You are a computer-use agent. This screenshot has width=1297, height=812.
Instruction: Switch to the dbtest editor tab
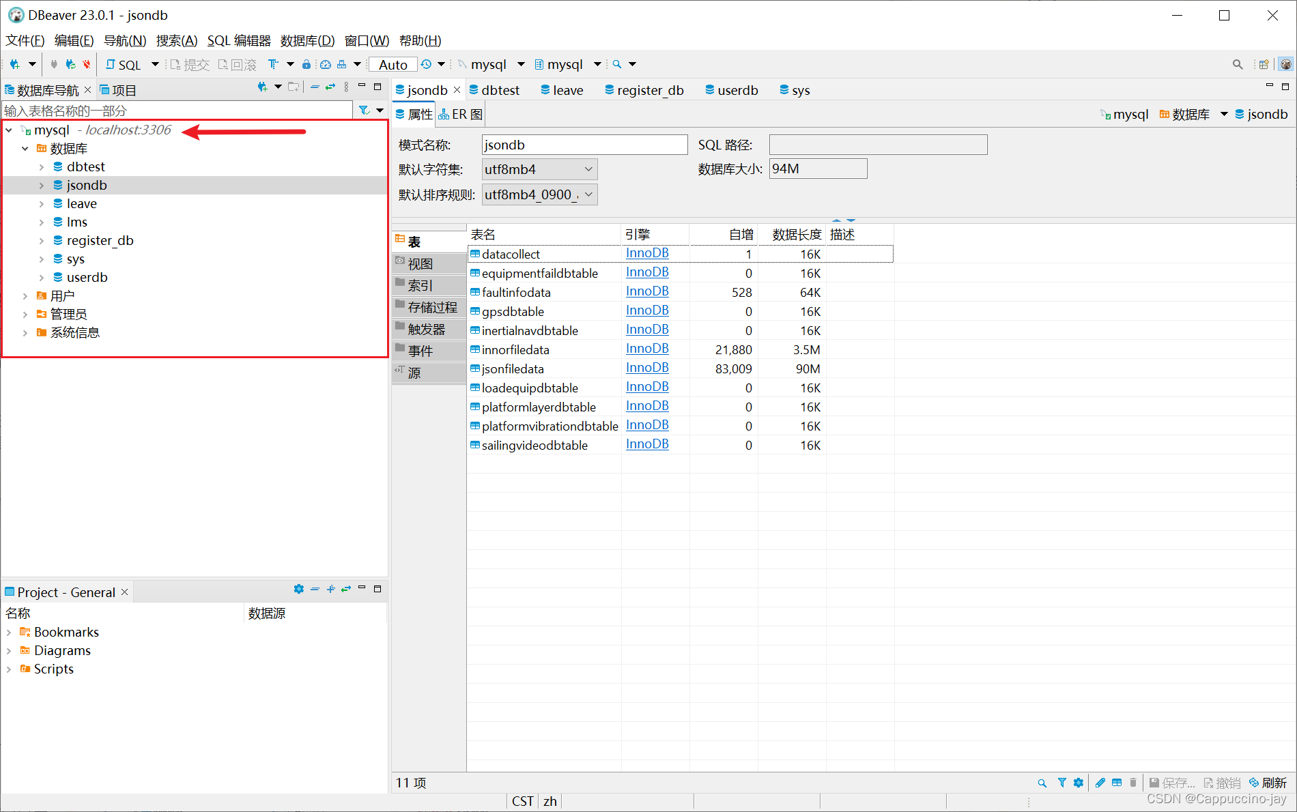495,90
